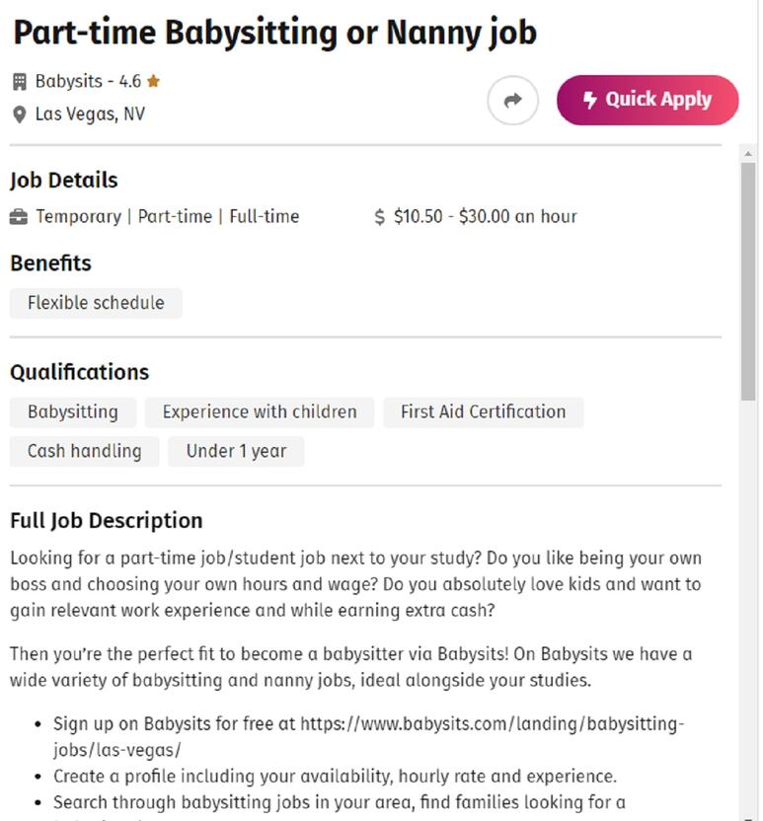Click the orange rating star
Viewport: 763px width, 821px height.
tap(153, 81)
